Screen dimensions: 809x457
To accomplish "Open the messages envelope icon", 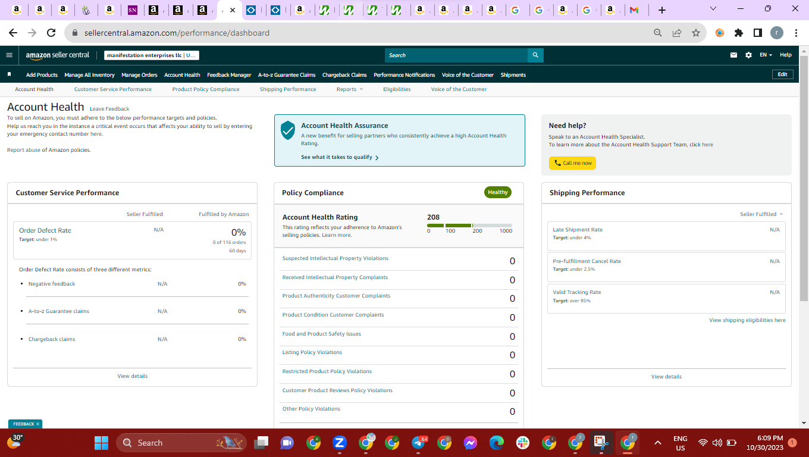I will 733,55.
